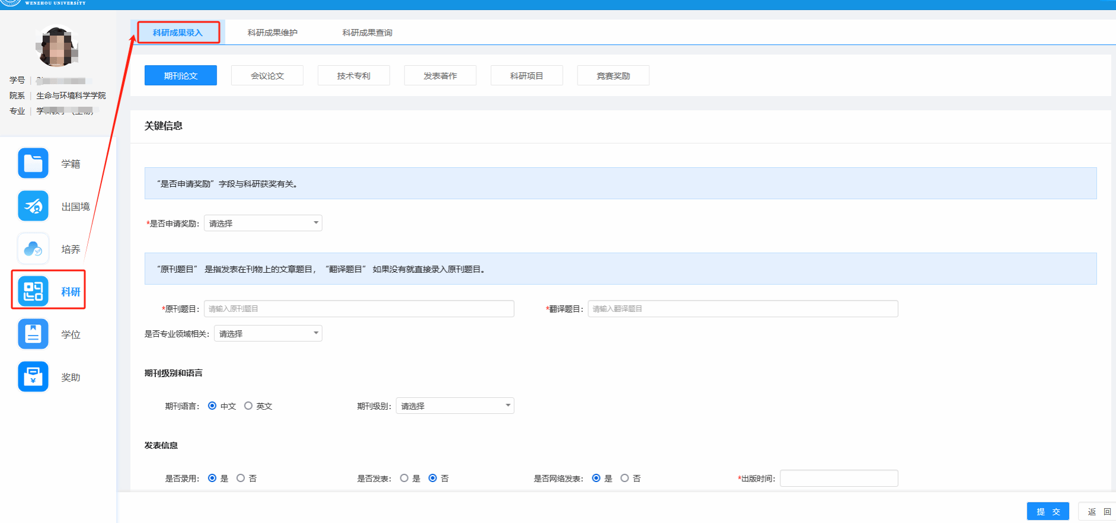This screenshot has width=1116, height=523.
Task: Click the 奖助 sidebar icon
Action: click(x=33, y=377)
